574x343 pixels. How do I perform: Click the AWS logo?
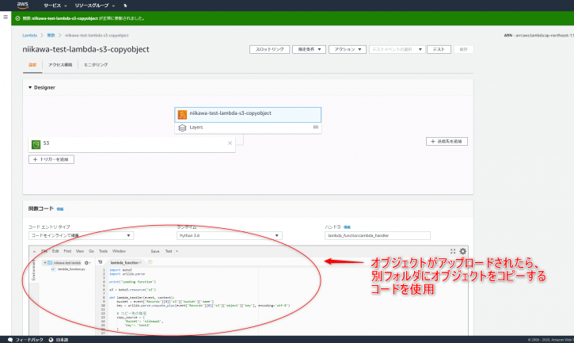click(23, 5)
